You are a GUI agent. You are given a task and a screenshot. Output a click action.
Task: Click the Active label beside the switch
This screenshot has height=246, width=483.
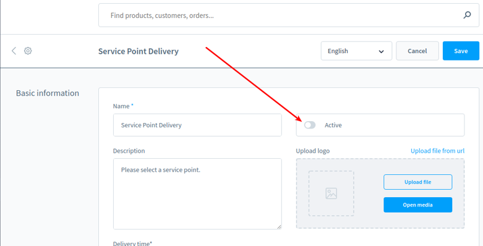pos(333,125)
